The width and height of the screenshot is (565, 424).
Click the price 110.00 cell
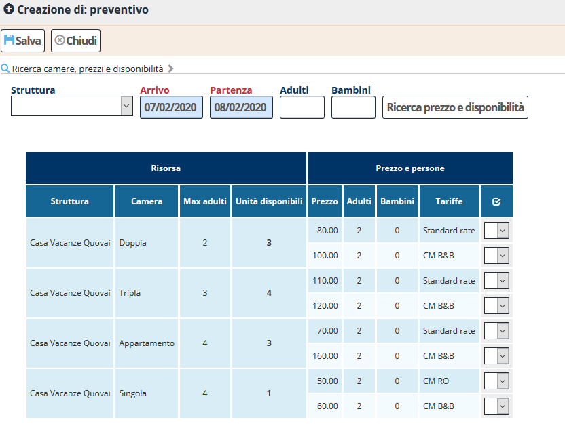pos(325,280)
